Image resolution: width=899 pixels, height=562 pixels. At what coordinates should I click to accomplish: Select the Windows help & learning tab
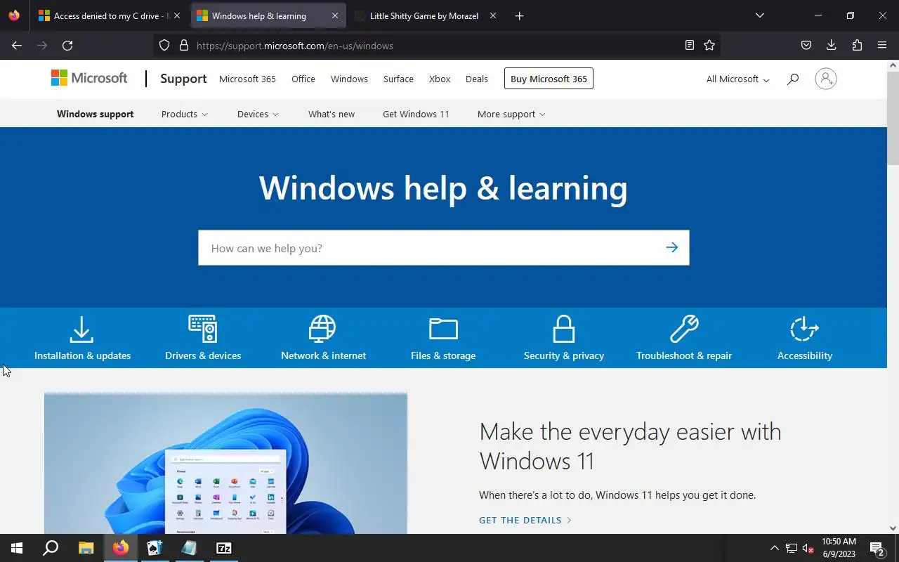point(268,15)
